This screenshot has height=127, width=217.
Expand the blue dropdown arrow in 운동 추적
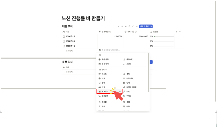coord(151,62)
